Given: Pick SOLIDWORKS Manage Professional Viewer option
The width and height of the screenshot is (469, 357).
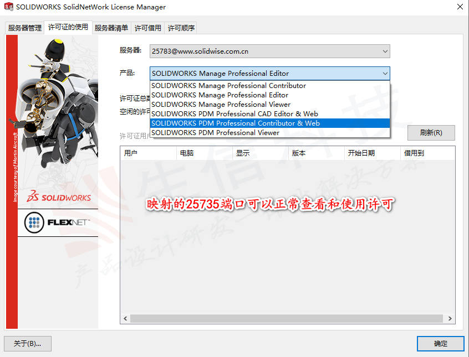Looking at the screenshot, I should pos(270,105).
